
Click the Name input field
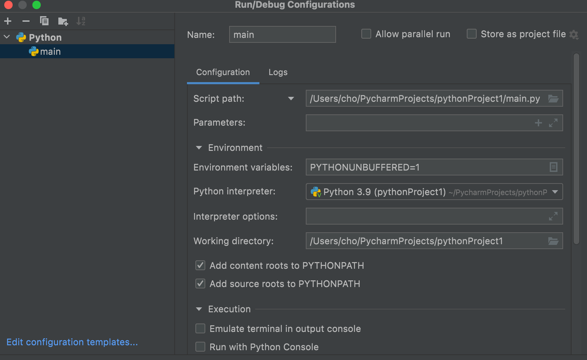point(282,35)
